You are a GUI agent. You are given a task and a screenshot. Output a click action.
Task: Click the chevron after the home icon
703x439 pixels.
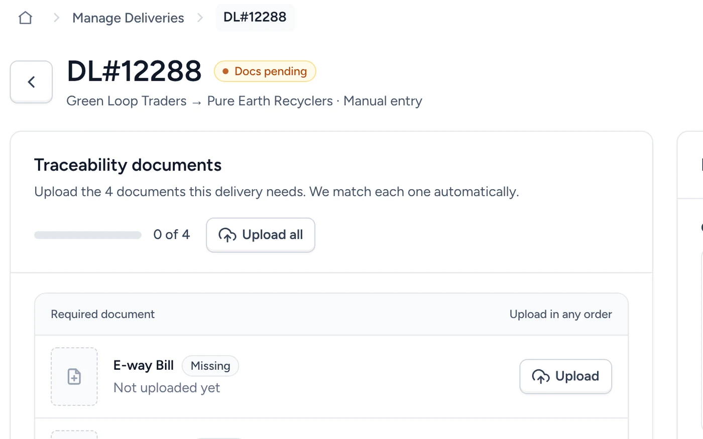56,18
